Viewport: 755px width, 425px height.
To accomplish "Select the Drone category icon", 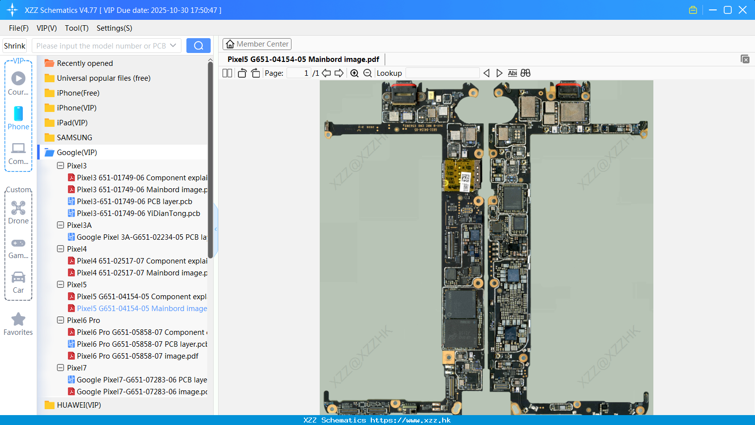I will [x=18, y=212].
